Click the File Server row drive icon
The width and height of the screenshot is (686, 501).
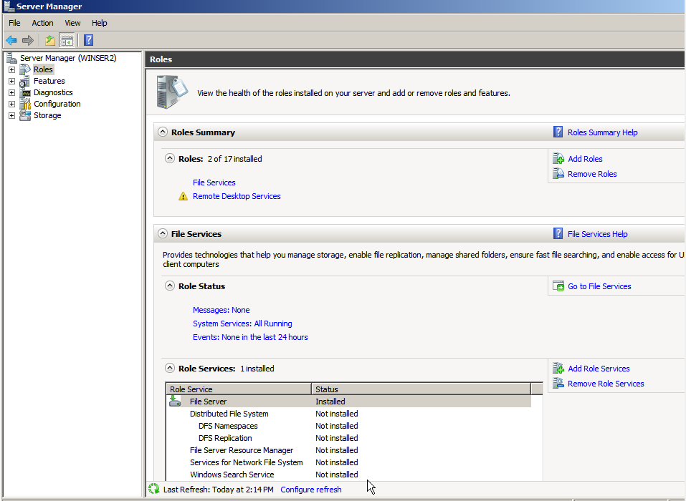(x=175, y=401)
